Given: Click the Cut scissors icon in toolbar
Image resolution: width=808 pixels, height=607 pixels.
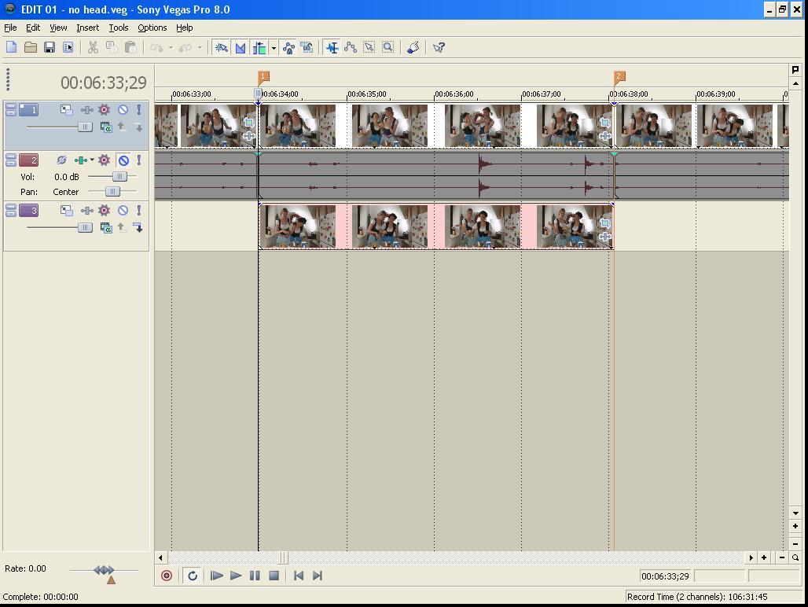Looking at the screenshot, I should [x=93, y=48].
